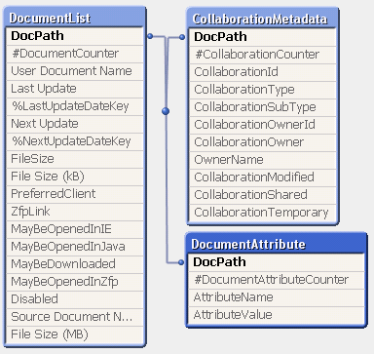The width and height of the screenshot is (374, 354).
Task: Select DocPath field in DocumentList
Action: click(x=75, y=36)
